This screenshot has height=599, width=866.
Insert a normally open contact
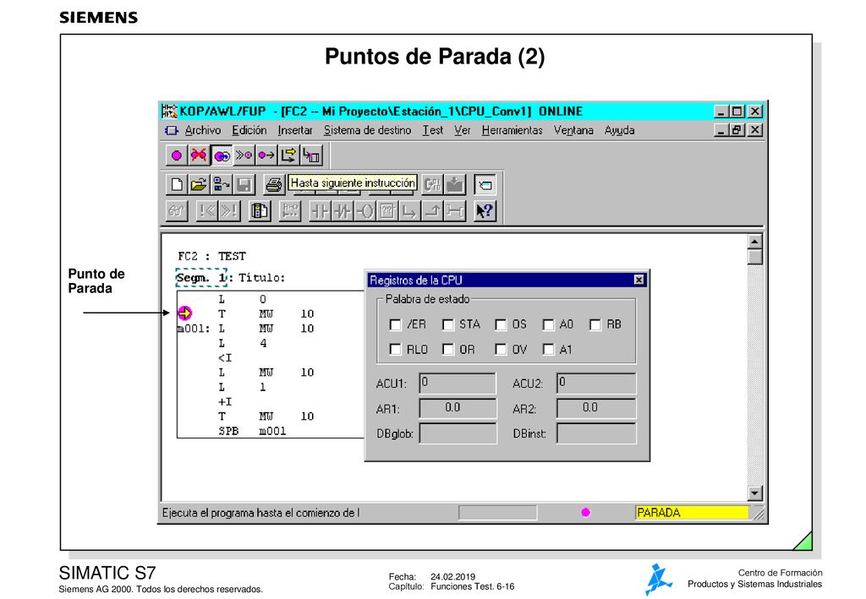click(320, 210)
